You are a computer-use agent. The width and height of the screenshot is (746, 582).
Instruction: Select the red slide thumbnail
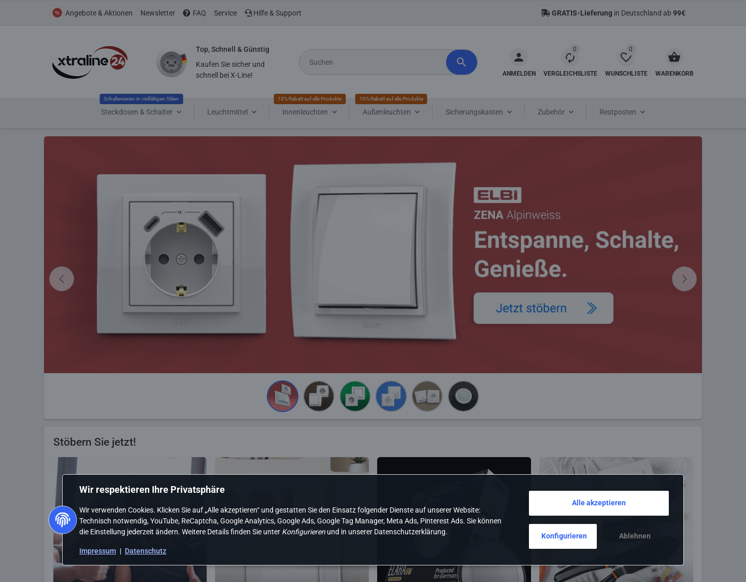[x=282, y=396]
